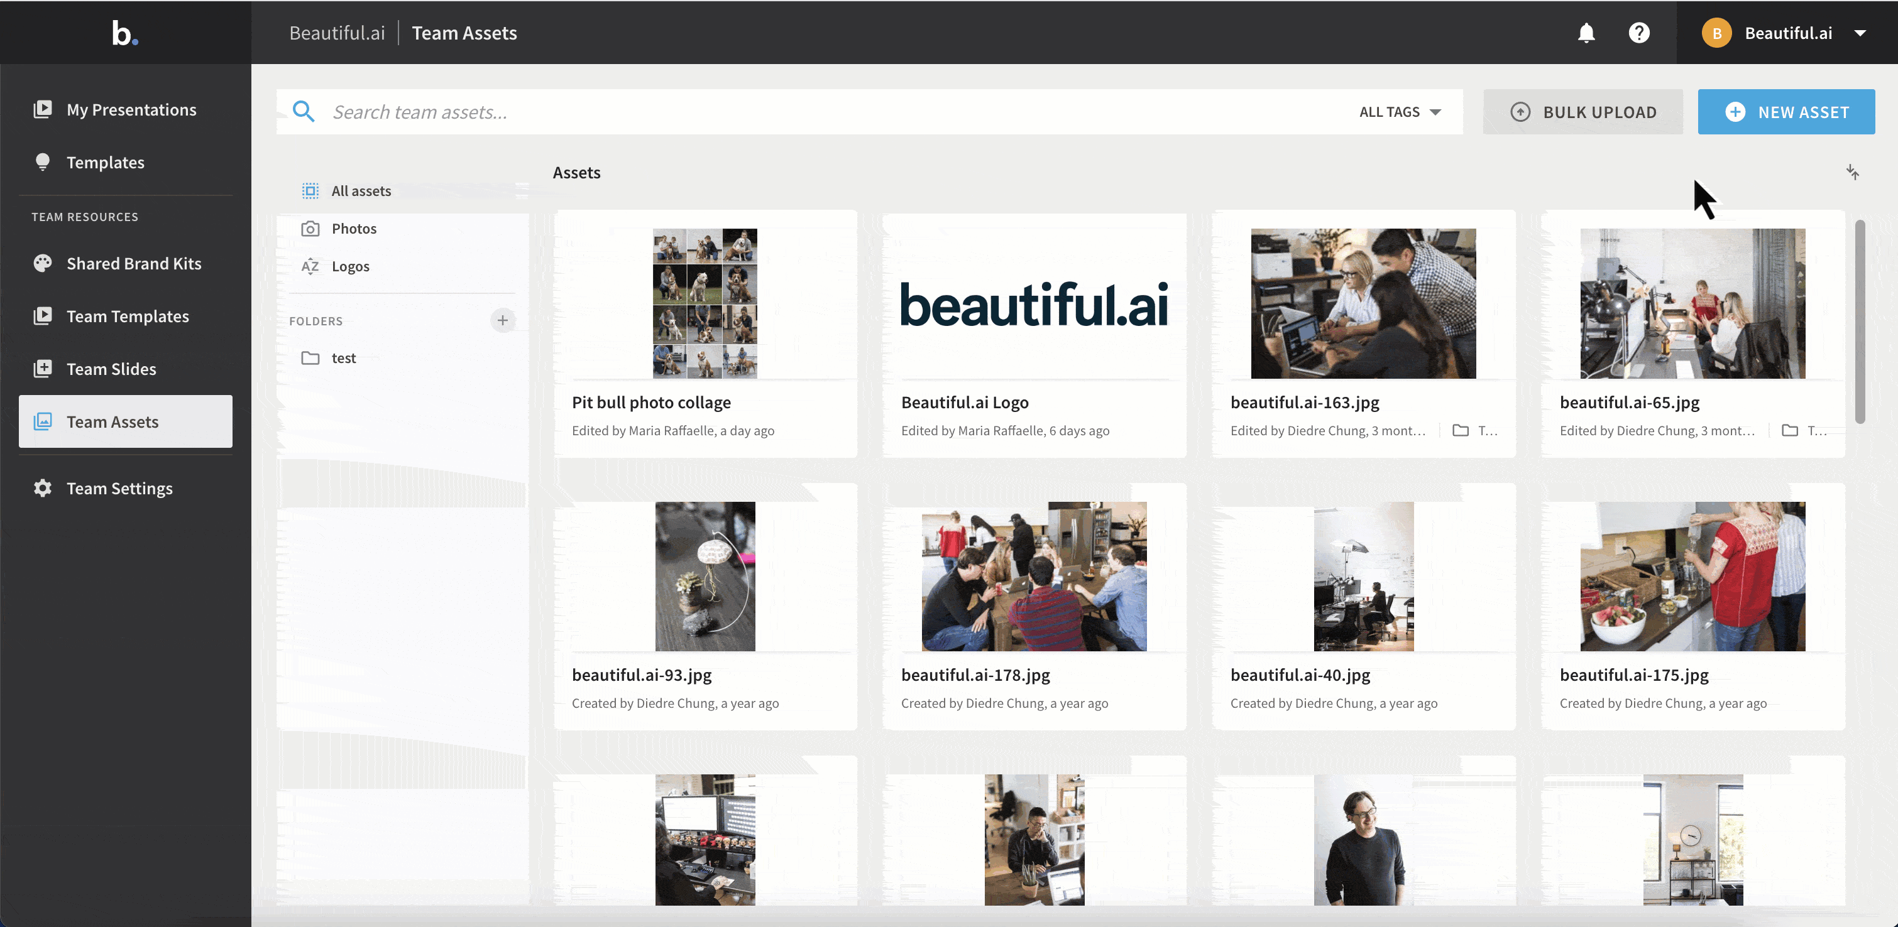This screenshot has height=927, width=1898.
Task: Open the ALL TAGS dropdown
Action: coord(1400,112)
